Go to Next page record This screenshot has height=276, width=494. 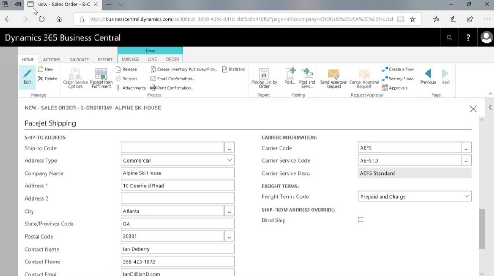pos(445,76)
